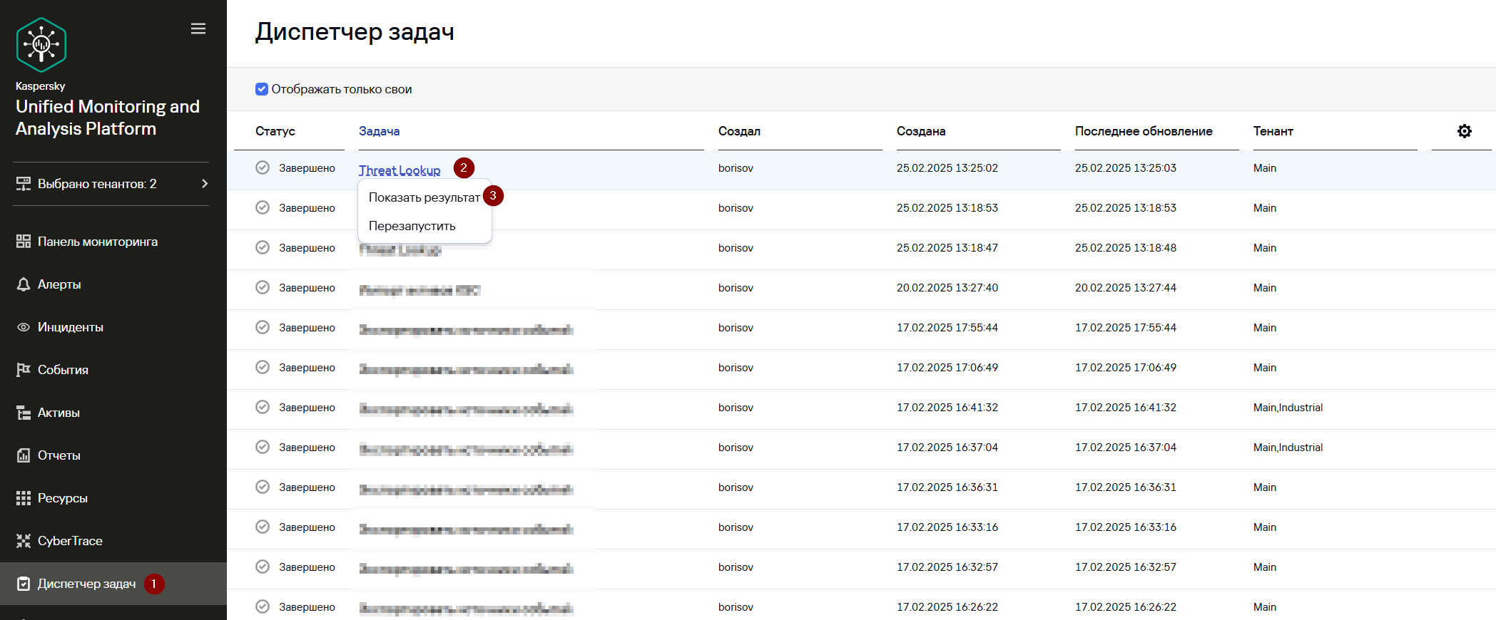Choose Показать результат in the context menu

tap(424, 197)
